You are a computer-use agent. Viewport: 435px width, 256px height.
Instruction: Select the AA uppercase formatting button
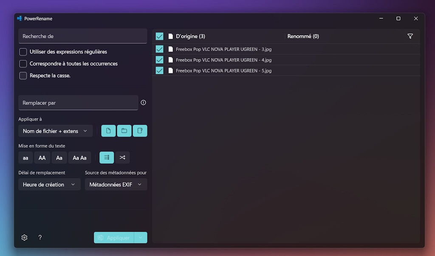42,158
